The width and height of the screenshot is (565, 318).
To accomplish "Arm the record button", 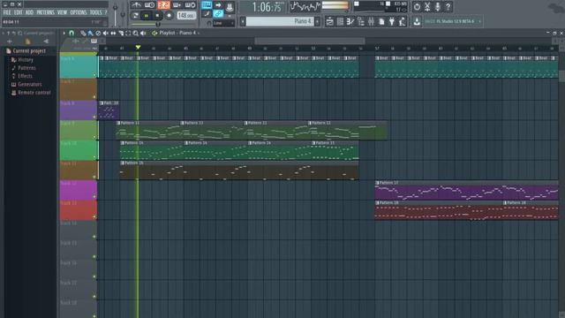I will [x=169, y=16].
